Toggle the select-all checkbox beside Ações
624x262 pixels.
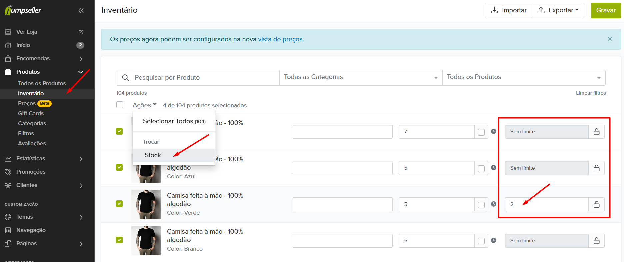pyautogui.click(x=120, y=105)
